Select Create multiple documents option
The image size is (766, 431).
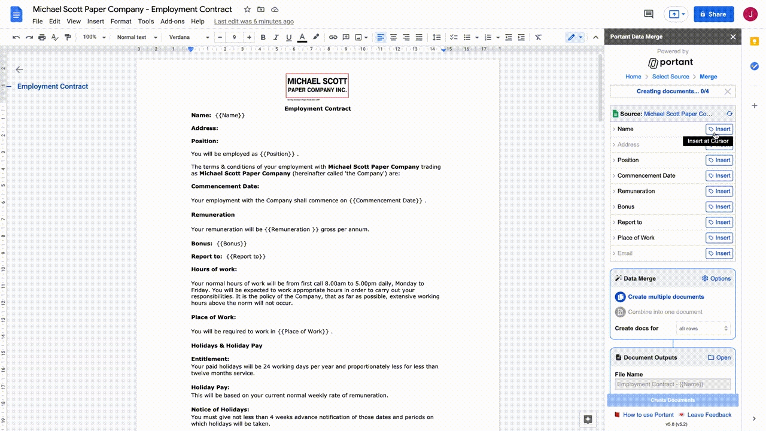click(x=665, y=297)
